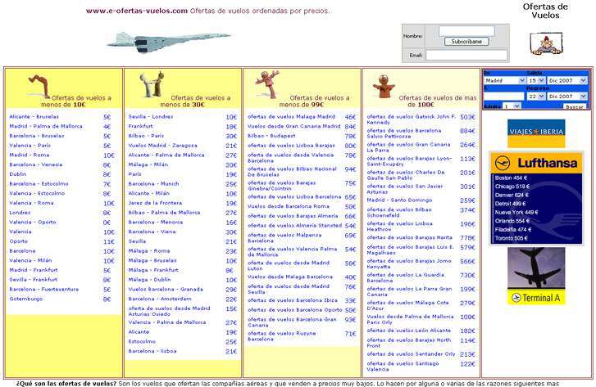Follow the Sevilla - Londres offer link
Viewport: 596px width, 387px height.
pyautogui.click(x=151, y=117)
